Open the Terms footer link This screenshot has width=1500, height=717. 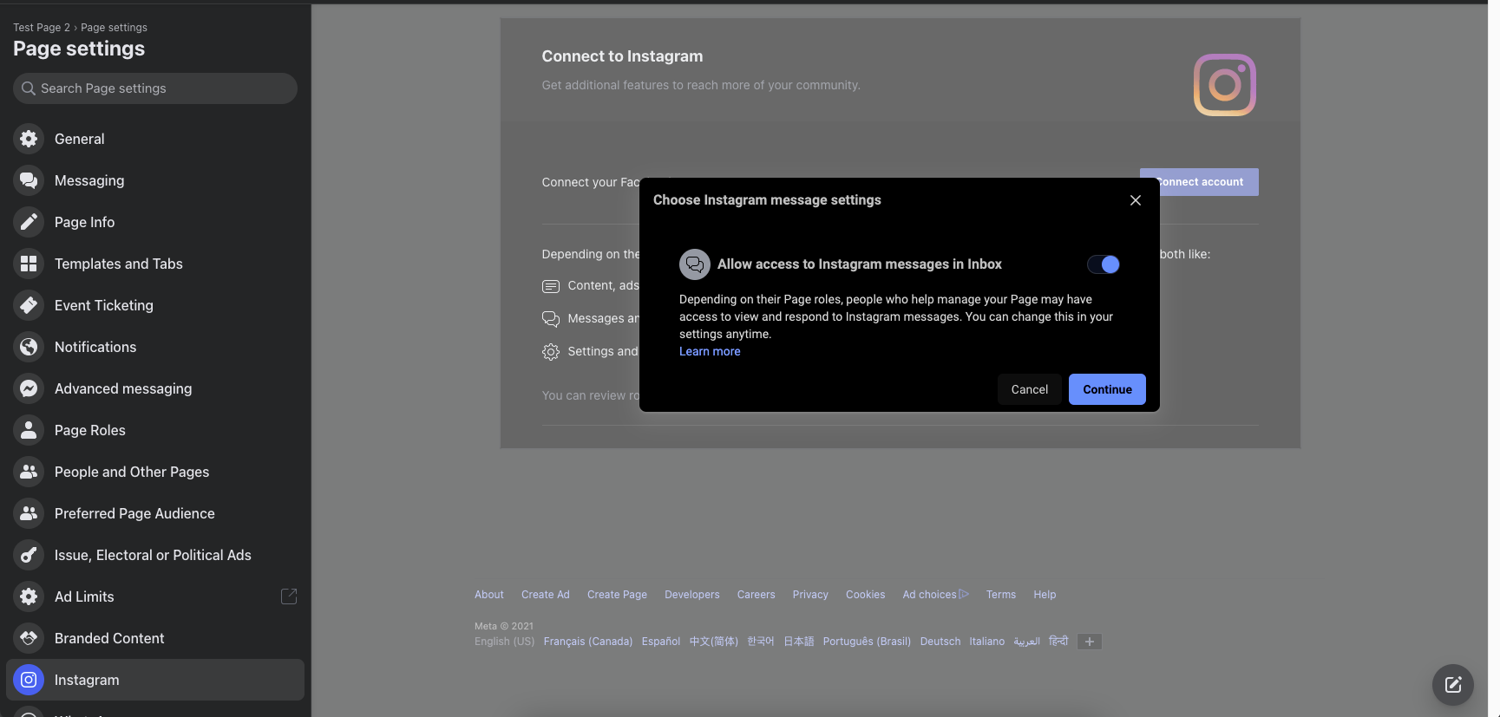1001,595
